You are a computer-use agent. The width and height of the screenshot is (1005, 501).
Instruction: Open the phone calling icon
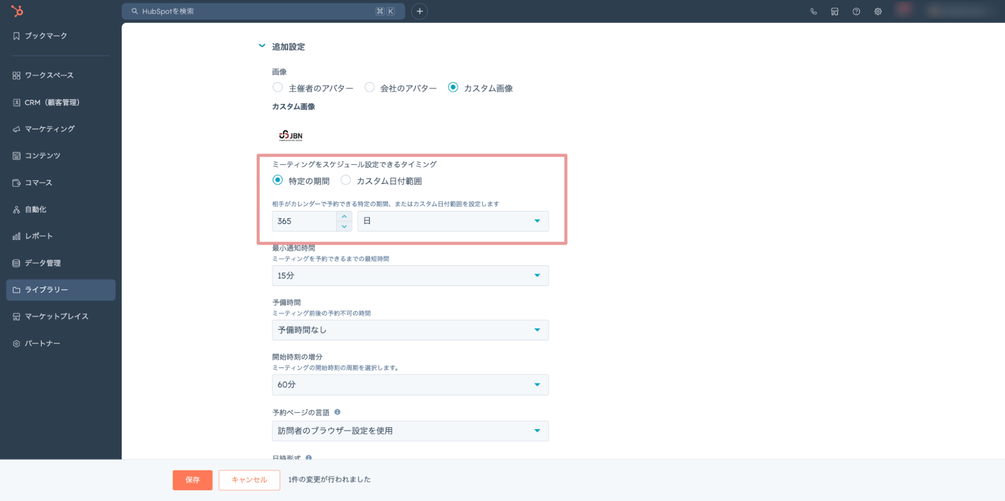[813, 12]
